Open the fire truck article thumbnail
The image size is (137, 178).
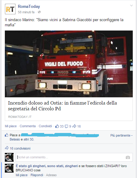[x=69, y=64]
